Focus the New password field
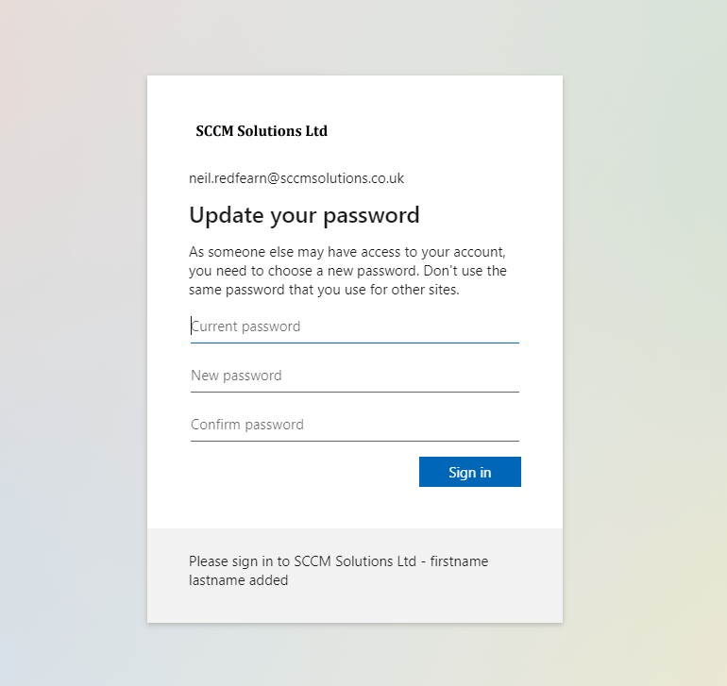The height and width of the screenshot is (686, 727). coord(354,376)
